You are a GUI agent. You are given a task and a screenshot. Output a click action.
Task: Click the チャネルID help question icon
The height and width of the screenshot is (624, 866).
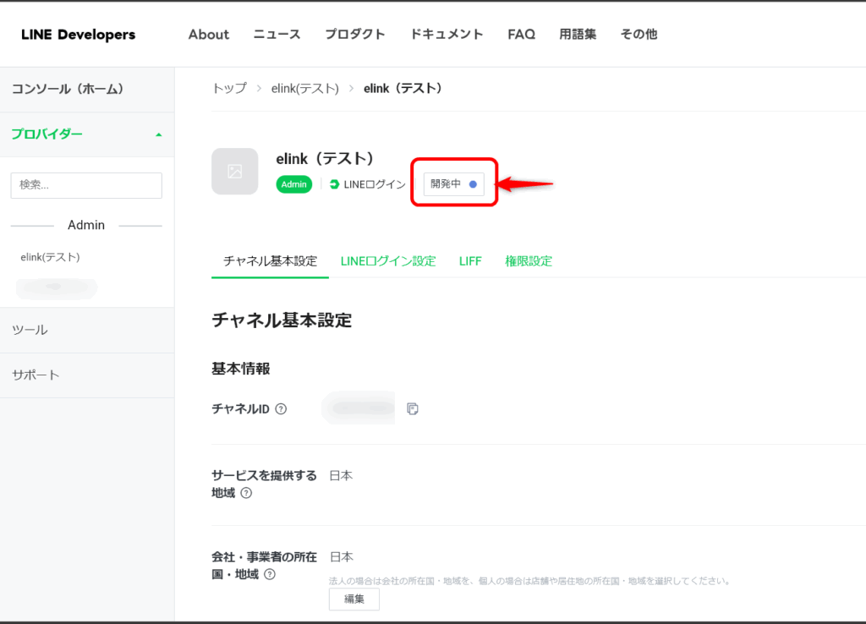pyautogui.click(x=281, y=409)
